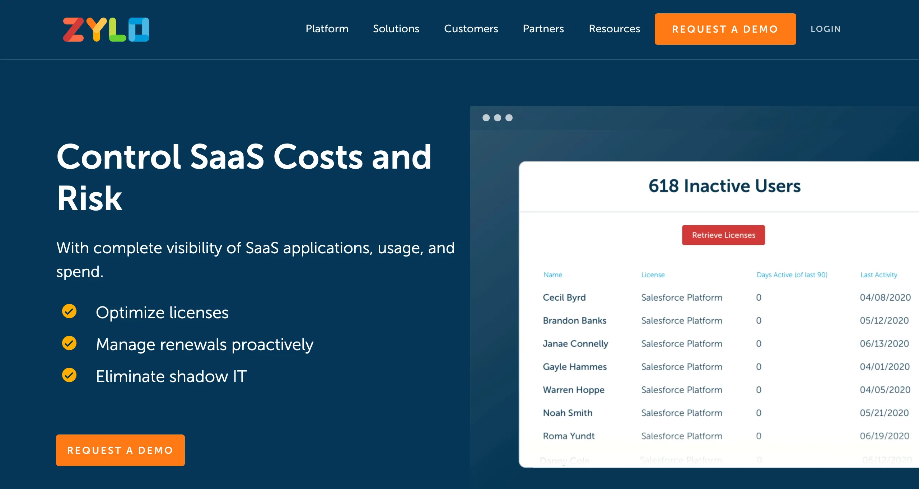Open the Partners menu

543,29
